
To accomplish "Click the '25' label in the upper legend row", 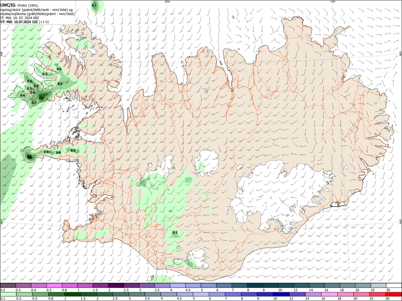I will tap(373, 290).
